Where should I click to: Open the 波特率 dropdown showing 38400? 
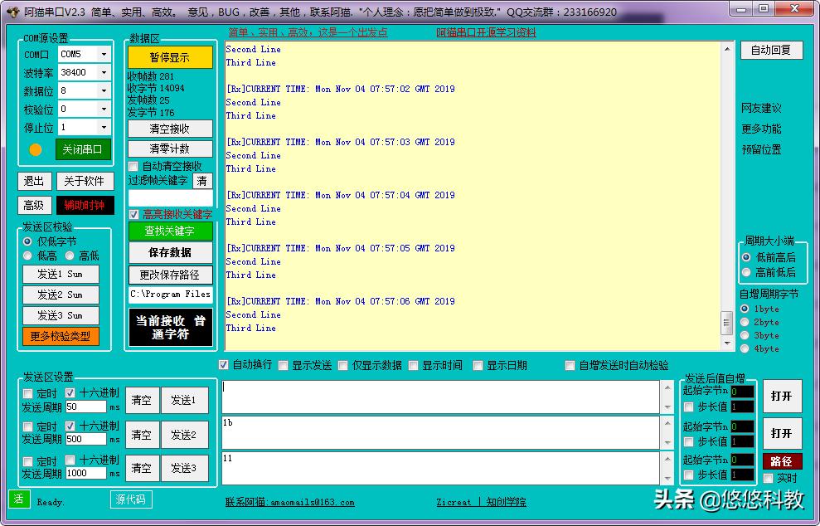click(104, 72)
